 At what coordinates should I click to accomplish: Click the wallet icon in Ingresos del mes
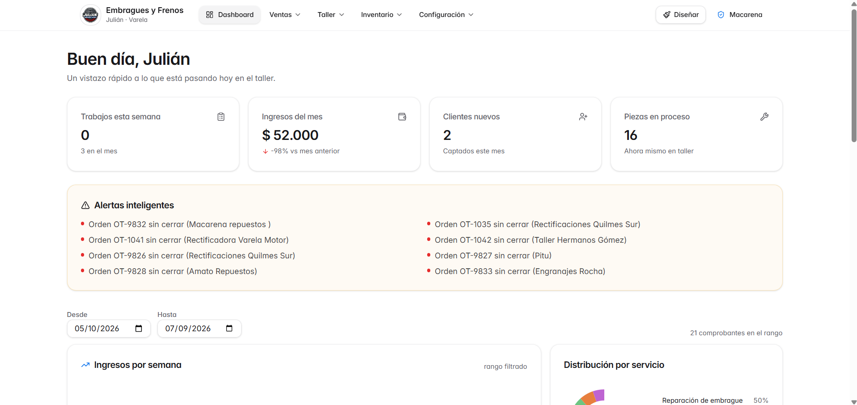[402, 117]
